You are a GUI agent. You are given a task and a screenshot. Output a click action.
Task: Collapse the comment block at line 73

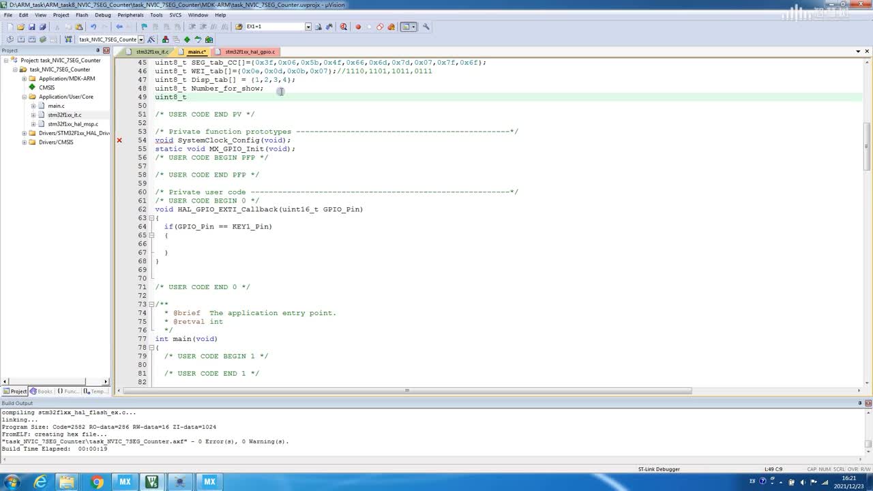tap(151, 304)
